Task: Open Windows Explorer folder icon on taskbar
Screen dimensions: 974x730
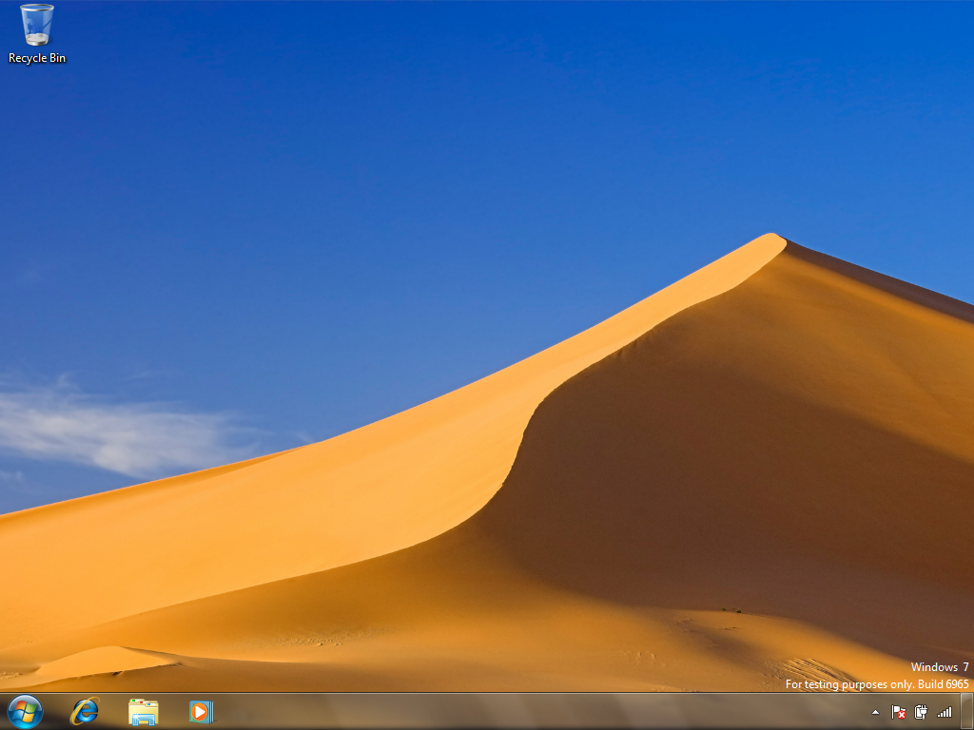Action: click(x=144, y=712)
